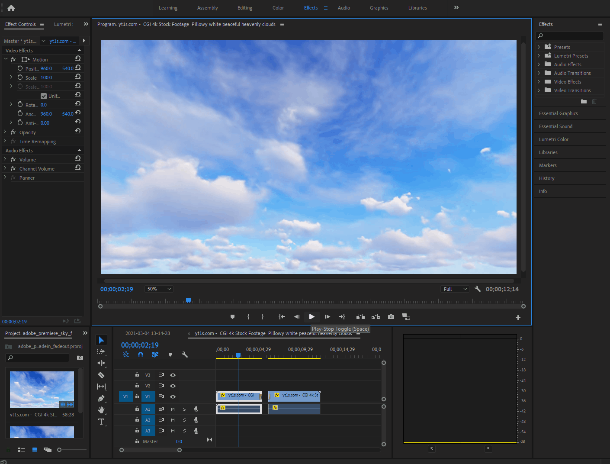Toggle Linked Selection in timeline

coord(155,354)
